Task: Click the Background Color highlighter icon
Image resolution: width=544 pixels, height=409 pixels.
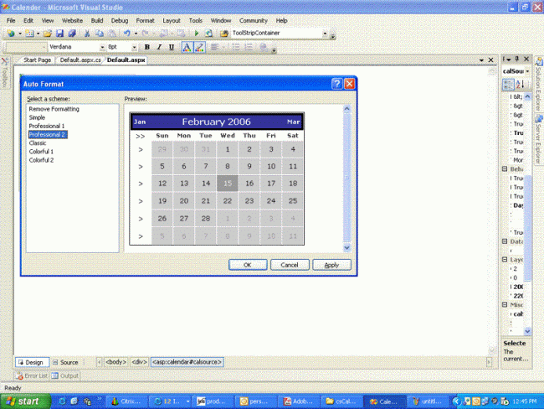Action: click(199, 47)
